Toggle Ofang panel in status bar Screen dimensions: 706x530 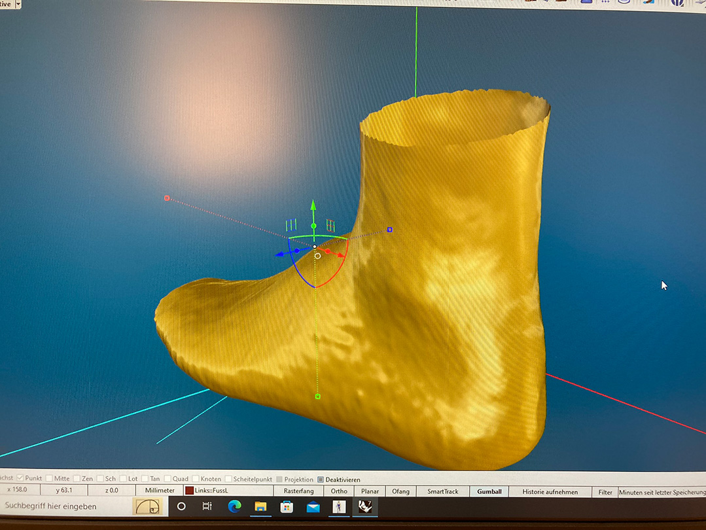[400, 491]
